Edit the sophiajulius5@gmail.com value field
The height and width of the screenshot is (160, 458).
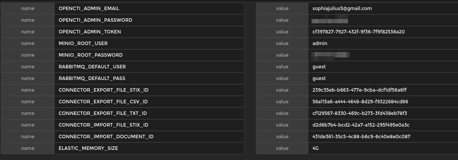click(383, 9)
